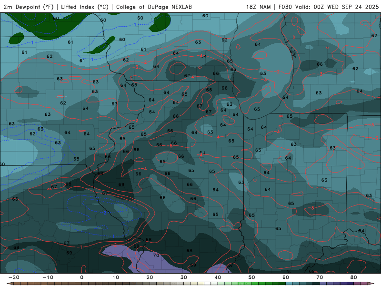Click the -20 label on the color bar
The height and width of the screenshot is (286, 381).
click(14, 277)
